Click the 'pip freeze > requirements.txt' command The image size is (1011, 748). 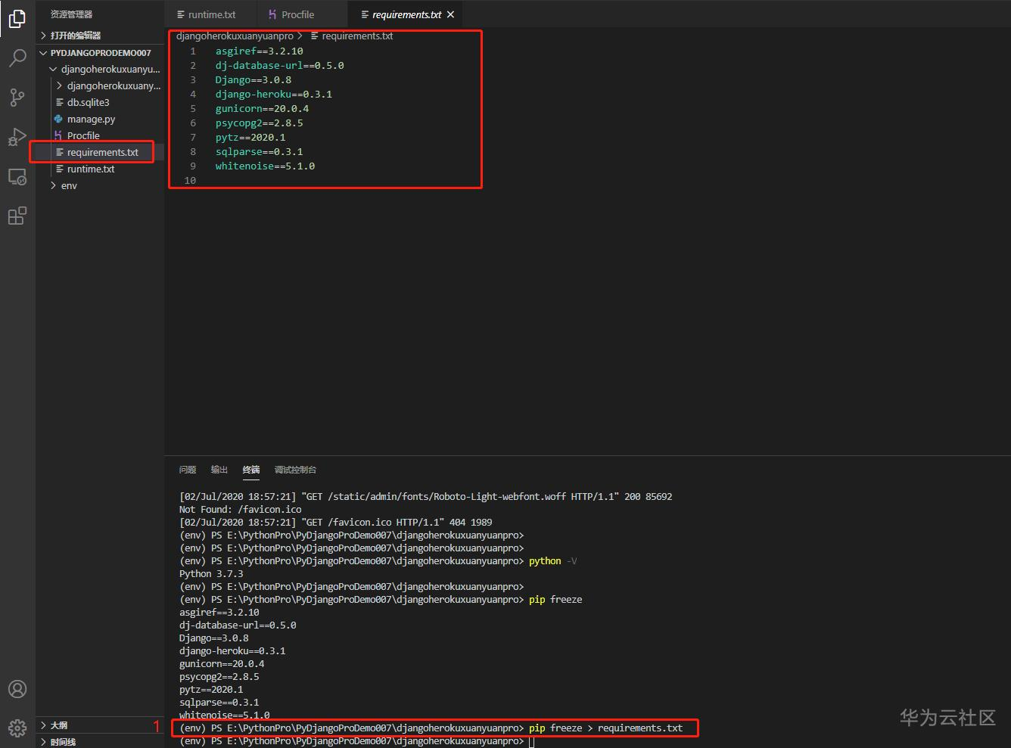605,728
